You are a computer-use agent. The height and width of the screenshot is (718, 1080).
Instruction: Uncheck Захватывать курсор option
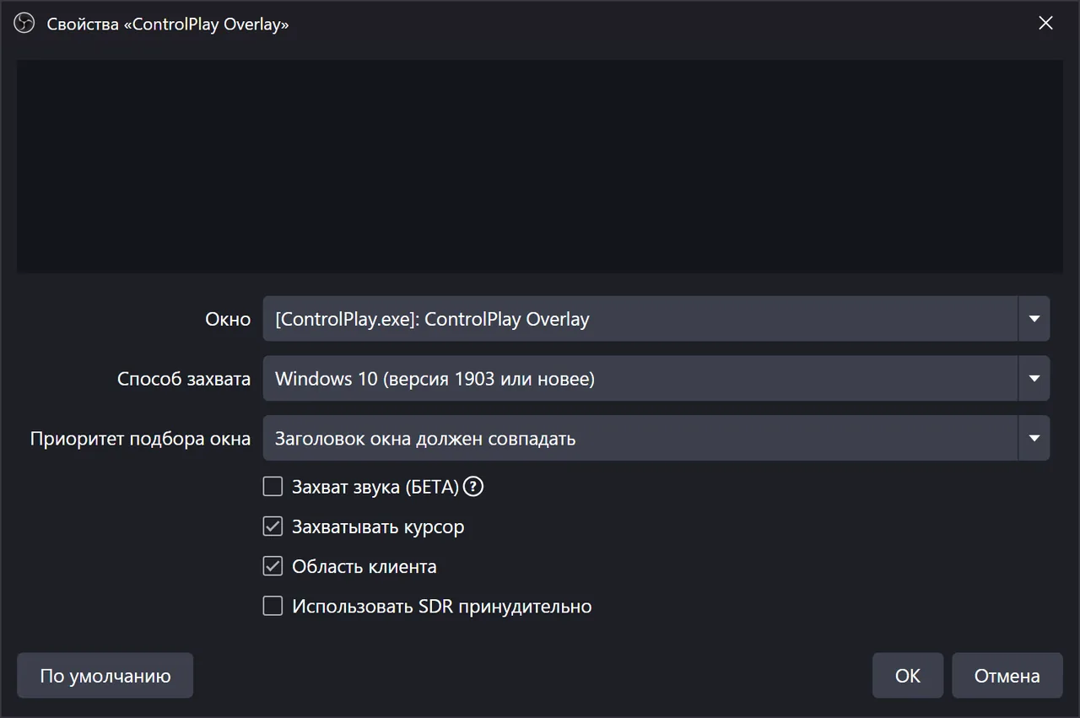[x=273, y=526]
